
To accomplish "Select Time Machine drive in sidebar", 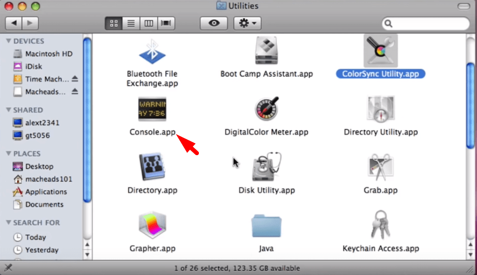I will (x=41, y=79).
